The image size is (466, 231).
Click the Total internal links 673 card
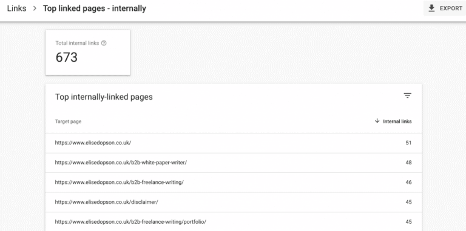click(87, 53)
